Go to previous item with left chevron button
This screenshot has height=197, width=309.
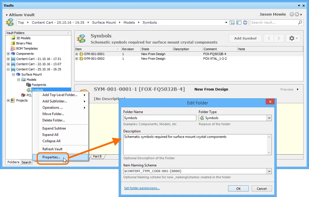point(269,38)
